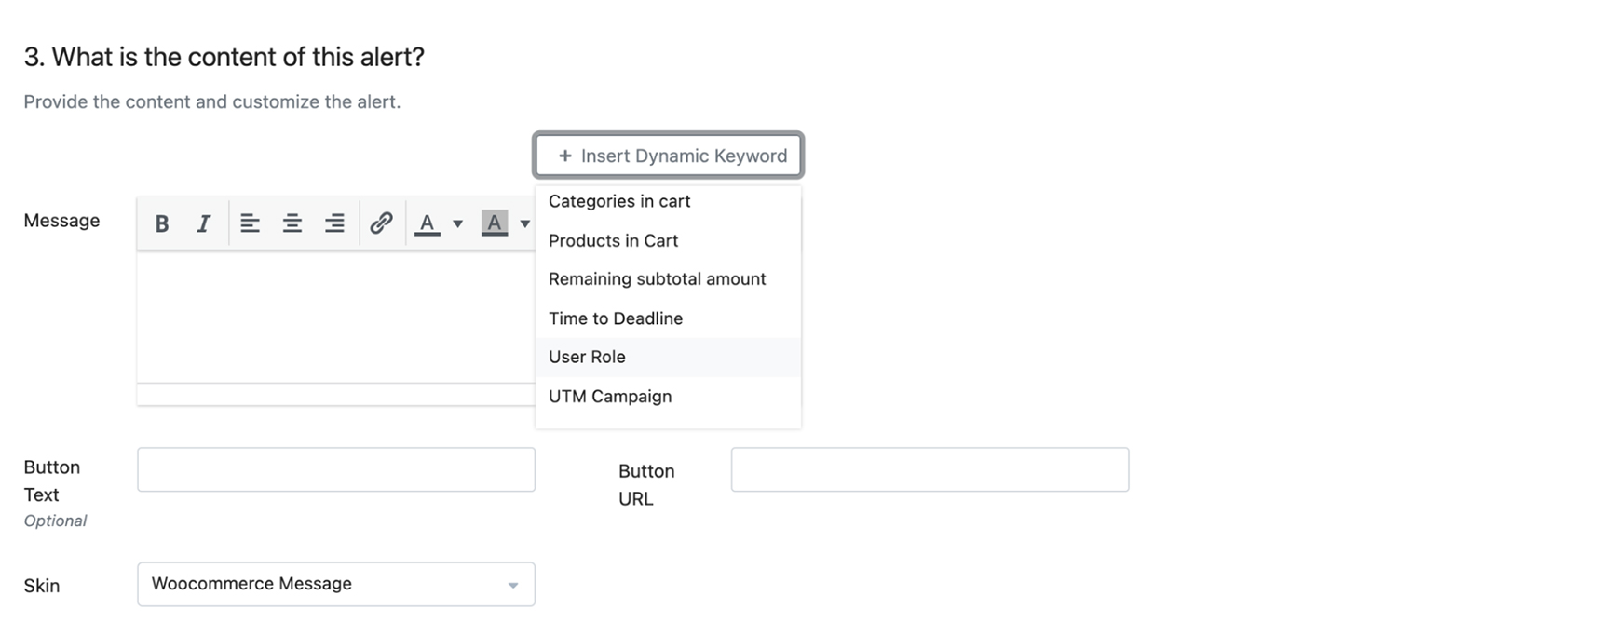Insert a link in the message
The width and height of the screenshot is (1602, 636).
point(381,223)
